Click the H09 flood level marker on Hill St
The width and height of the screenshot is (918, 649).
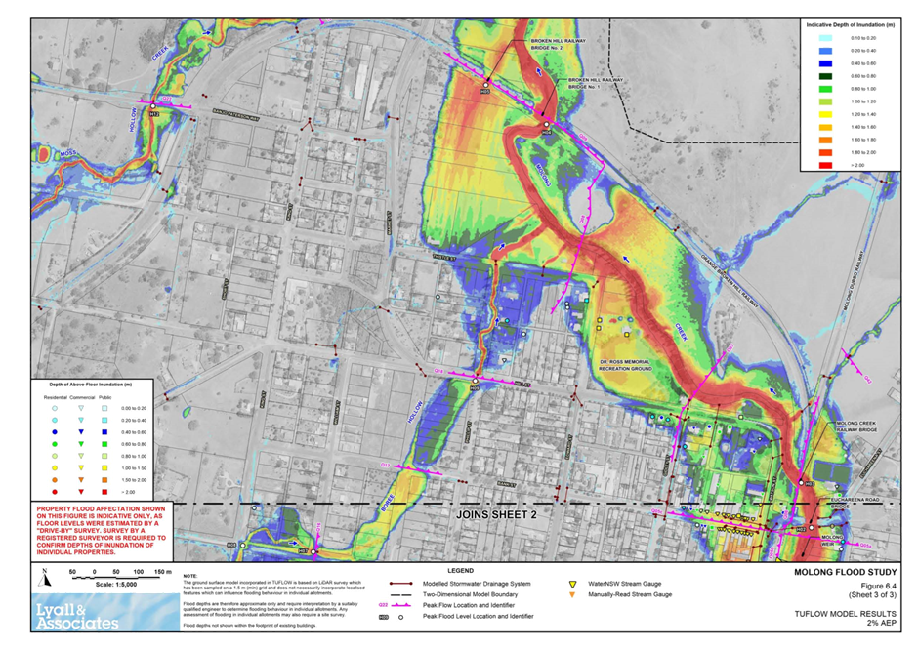pyautogui.click(x=475, y=382)
